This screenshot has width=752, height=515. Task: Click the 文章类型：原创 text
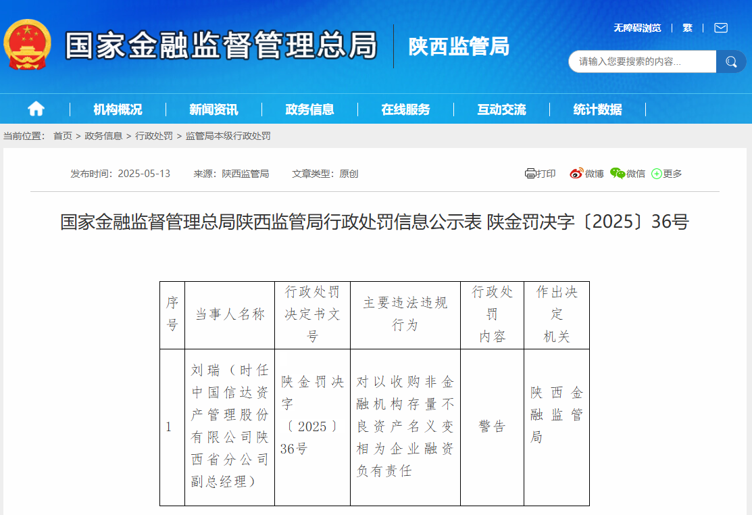(325, 174)
